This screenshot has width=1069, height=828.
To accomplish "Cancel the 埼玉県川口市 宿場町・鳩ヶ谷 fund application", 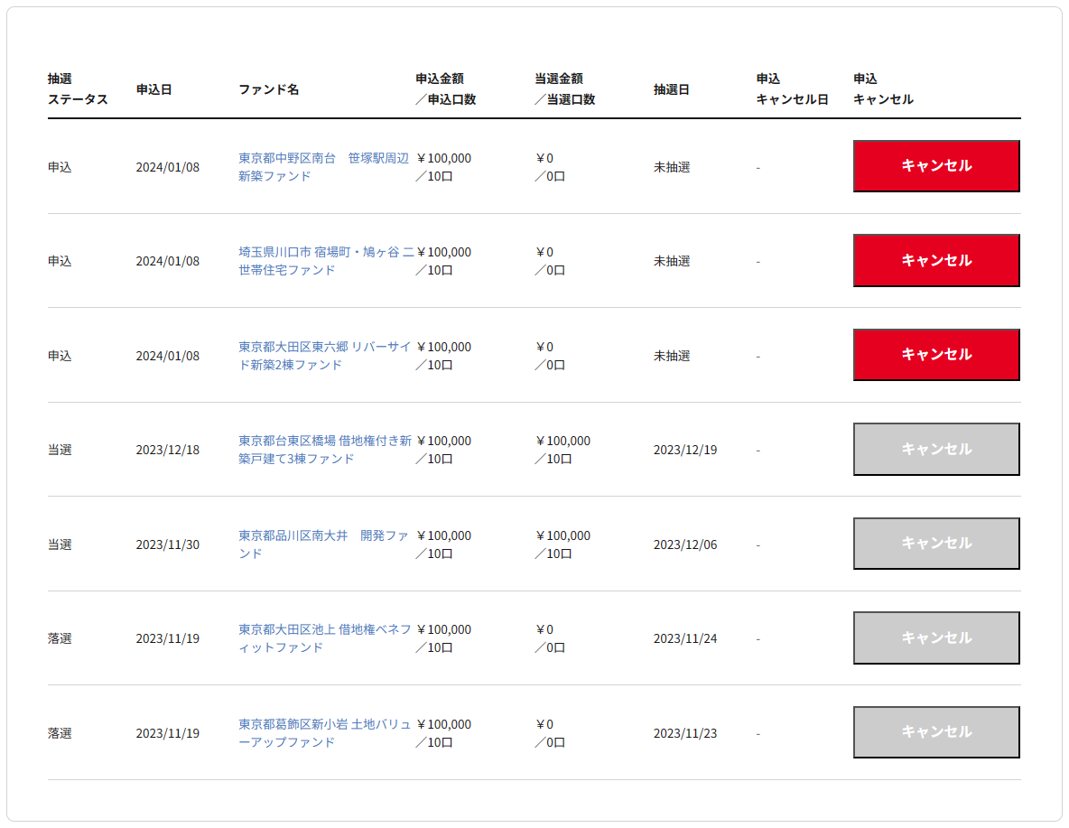I will click(x=936, y=260).
